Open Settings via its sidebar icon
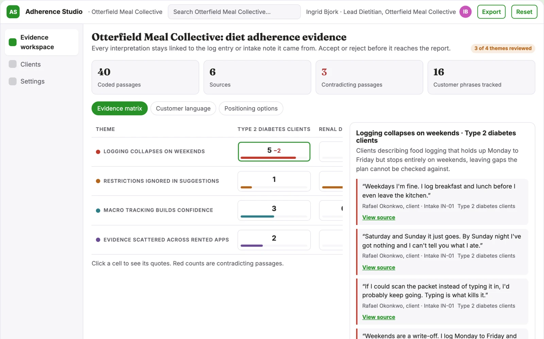This screenshot has height=339, width=544. click(x=13, y=81)
